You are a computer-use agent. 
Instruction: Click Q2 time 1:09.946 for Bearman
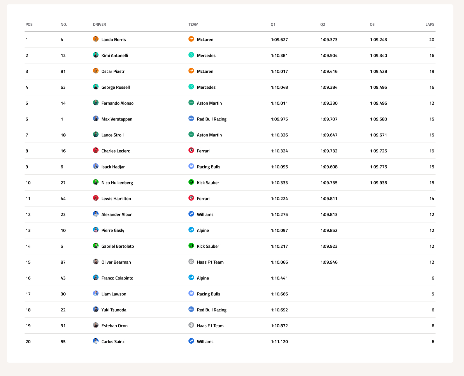click(329, 262)
